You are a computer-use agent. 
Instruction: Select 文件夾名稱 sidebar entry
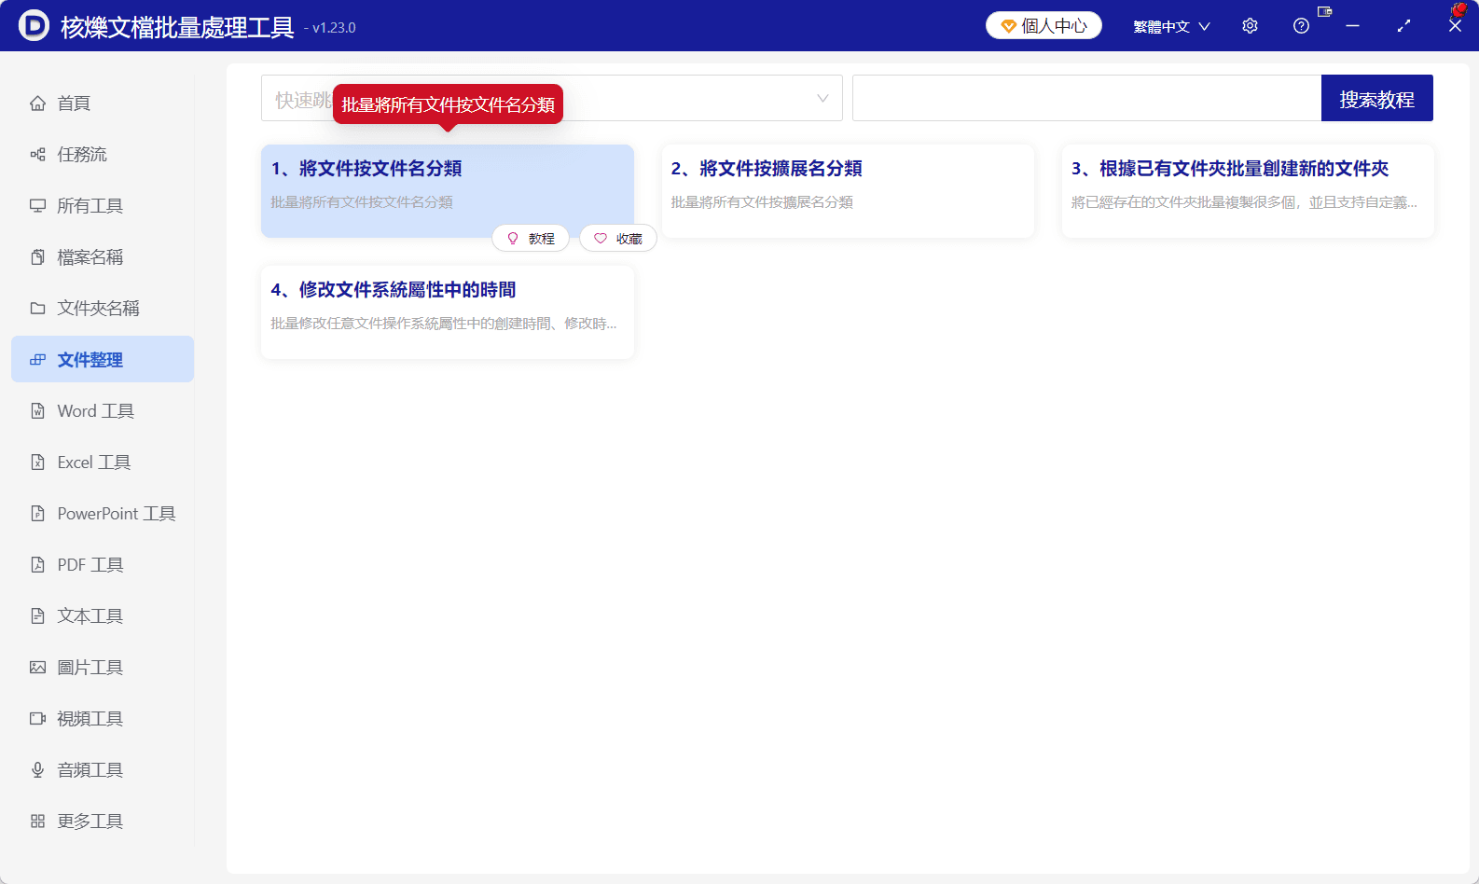tap(103, 308)
